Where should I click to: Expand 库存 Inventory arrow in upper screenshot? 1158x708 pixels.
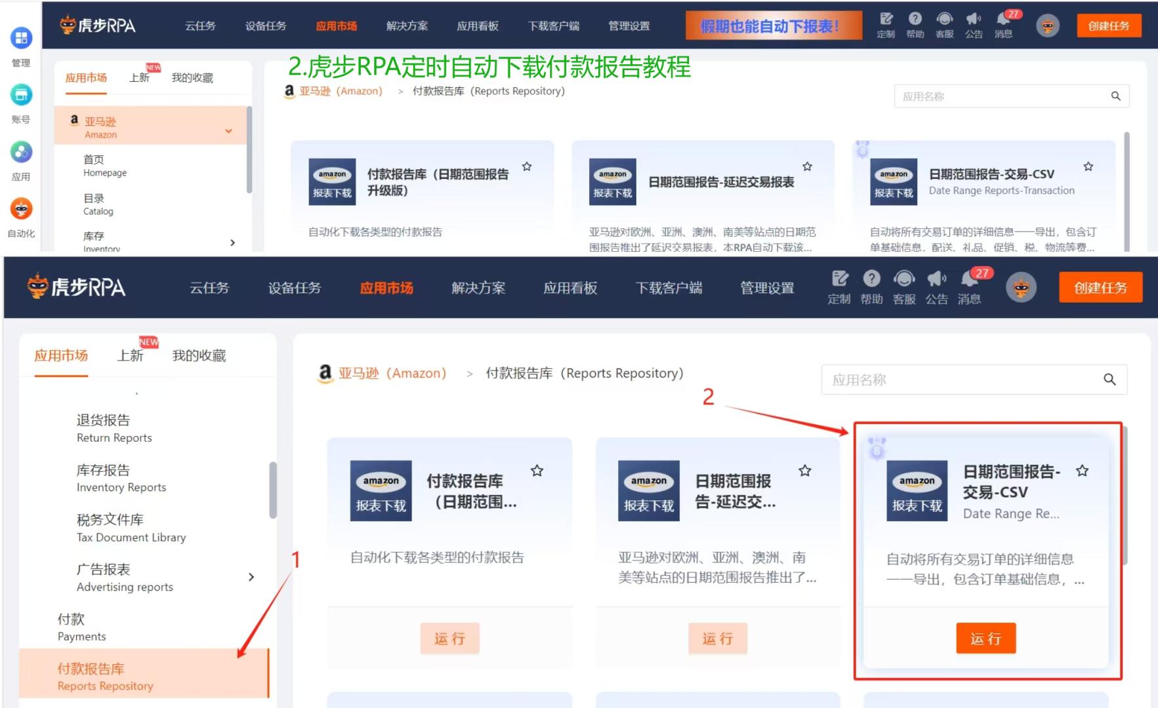233,243
